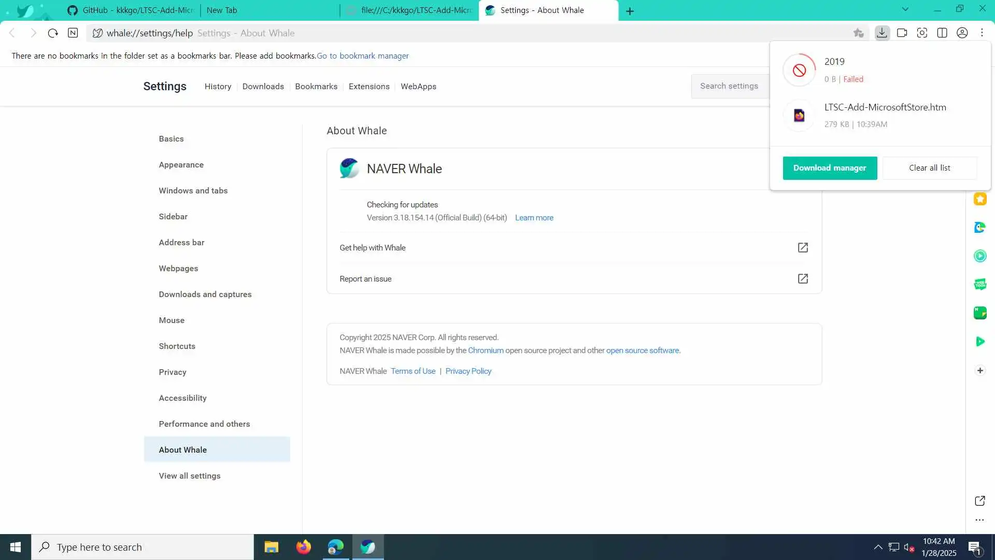
Task: Click the Report an issue external link icon
Action: [803, 278]
